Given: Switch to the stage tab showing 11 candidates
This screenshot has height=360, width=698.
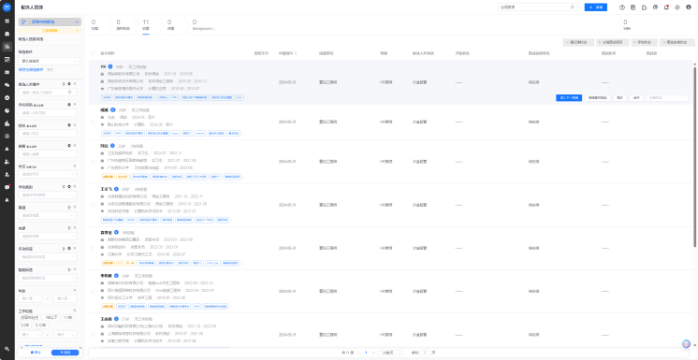Looking at the screenshot, I should pyautogui.click(x=146, y=24).
